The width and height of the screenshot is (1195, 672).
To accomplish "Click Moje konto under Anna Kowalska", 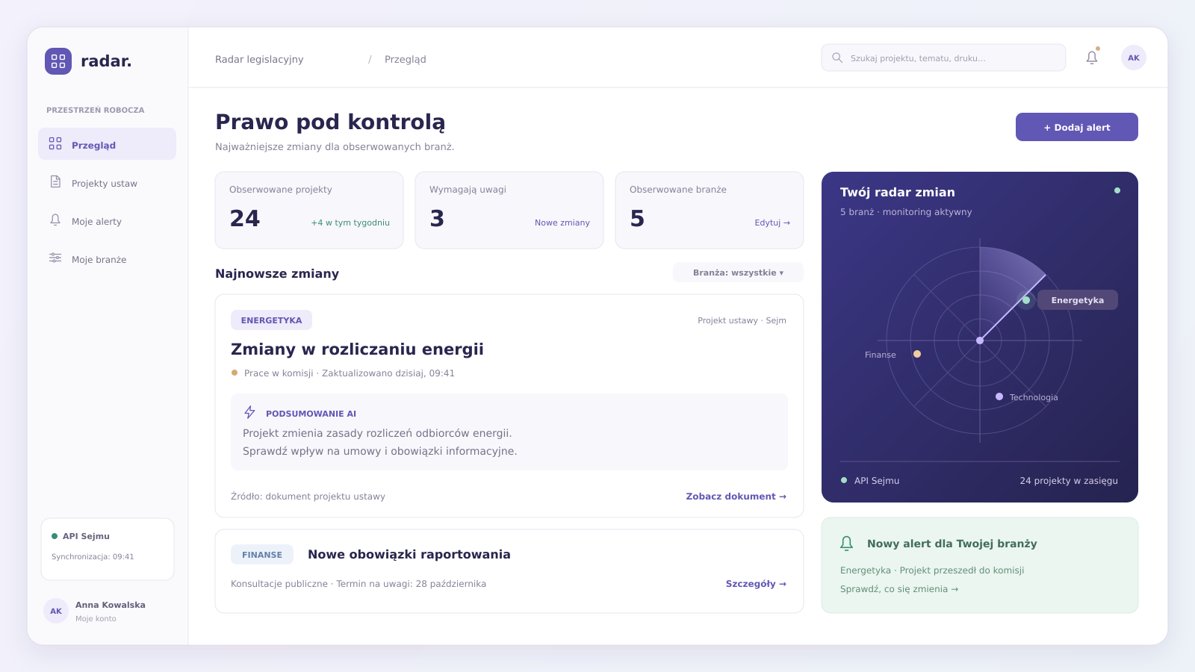I will [x=96, y=618].
